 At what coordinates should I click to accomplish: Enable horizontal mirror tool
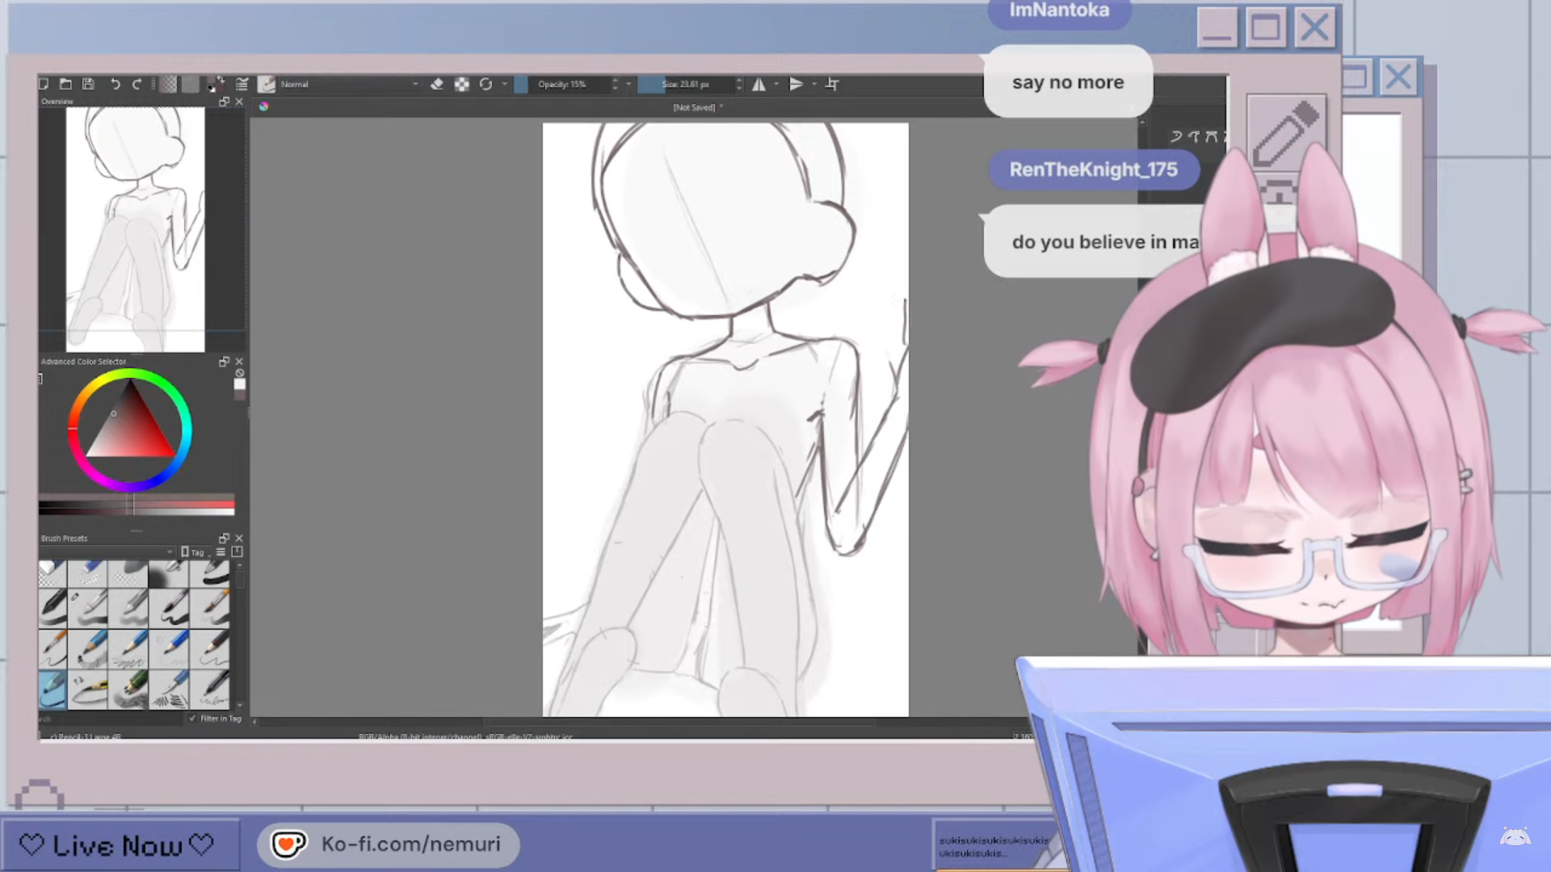point(759,84)
